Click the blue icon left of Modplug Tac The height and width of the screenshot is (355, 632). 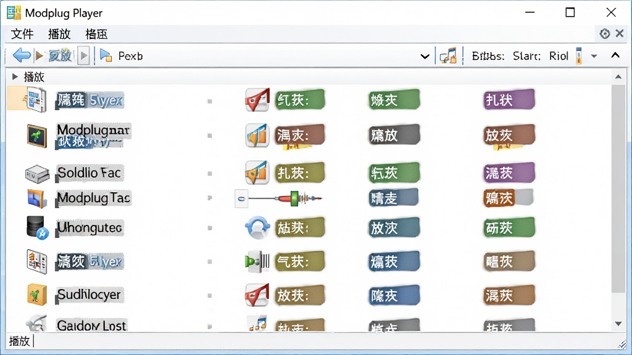click(x=36, y=199)
